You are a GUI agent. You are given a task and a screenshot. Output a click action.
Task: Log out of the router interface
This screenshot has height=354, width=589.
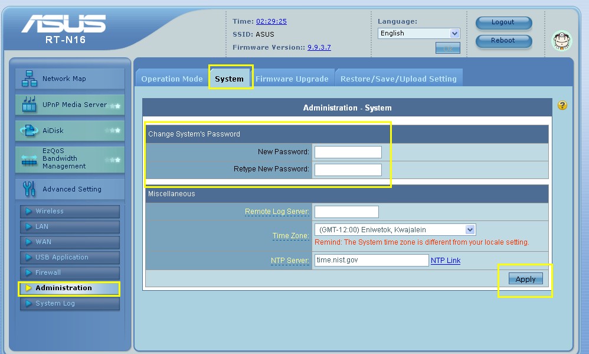[x=503, y=22]
